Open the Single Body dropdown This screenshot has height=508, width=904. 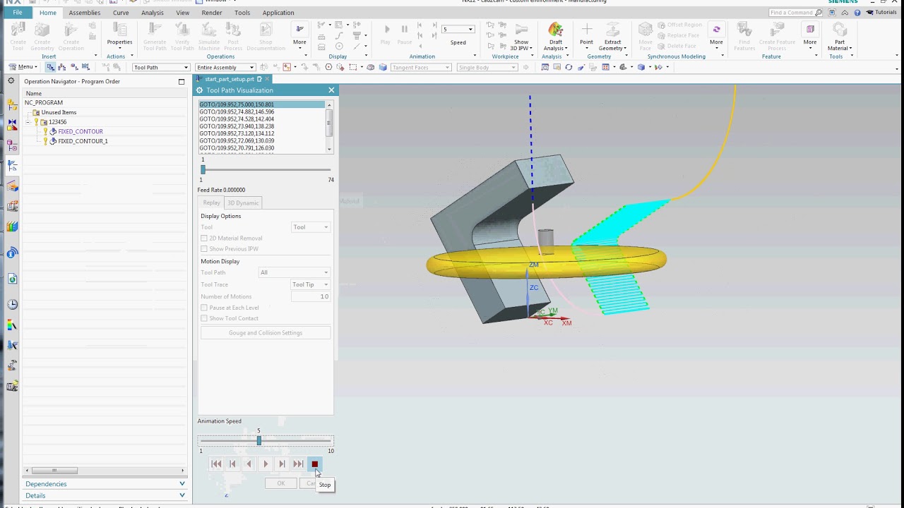click(487, 68)
